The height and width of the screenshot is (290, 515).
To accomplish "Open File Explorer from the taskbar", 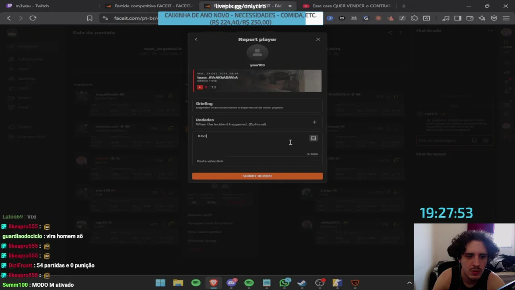I will 178,283.
